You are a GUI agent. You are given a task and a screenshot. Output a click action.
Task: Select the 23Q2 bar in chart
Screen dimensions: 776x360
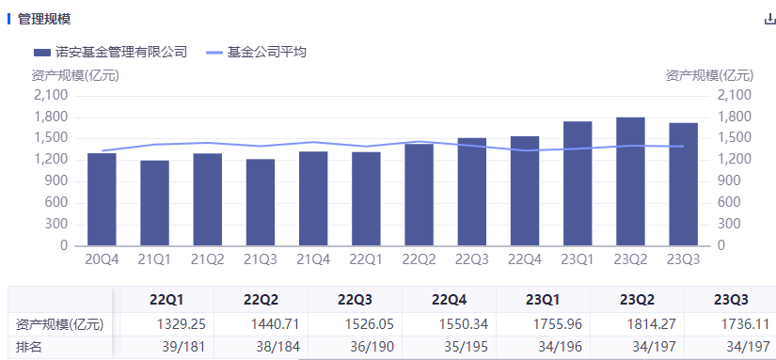click(630, 181)
